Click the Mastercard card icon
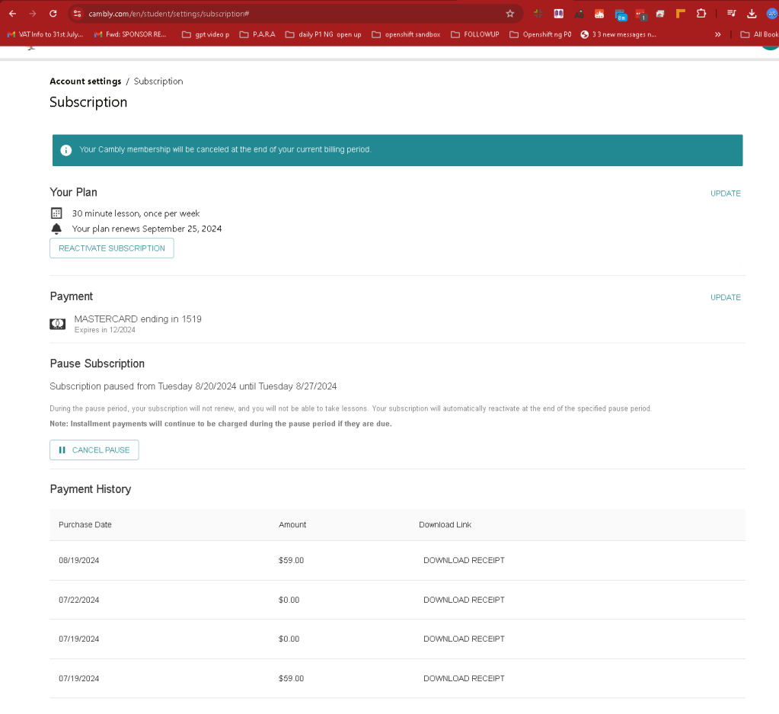Screen dimensions: 779x714 [x=58, y=324]
